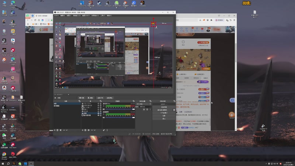The width and height of the screenshot is (295, 166).
Task: Undock the Audio Mixer panel via pop-out icon
Action: 133,101
